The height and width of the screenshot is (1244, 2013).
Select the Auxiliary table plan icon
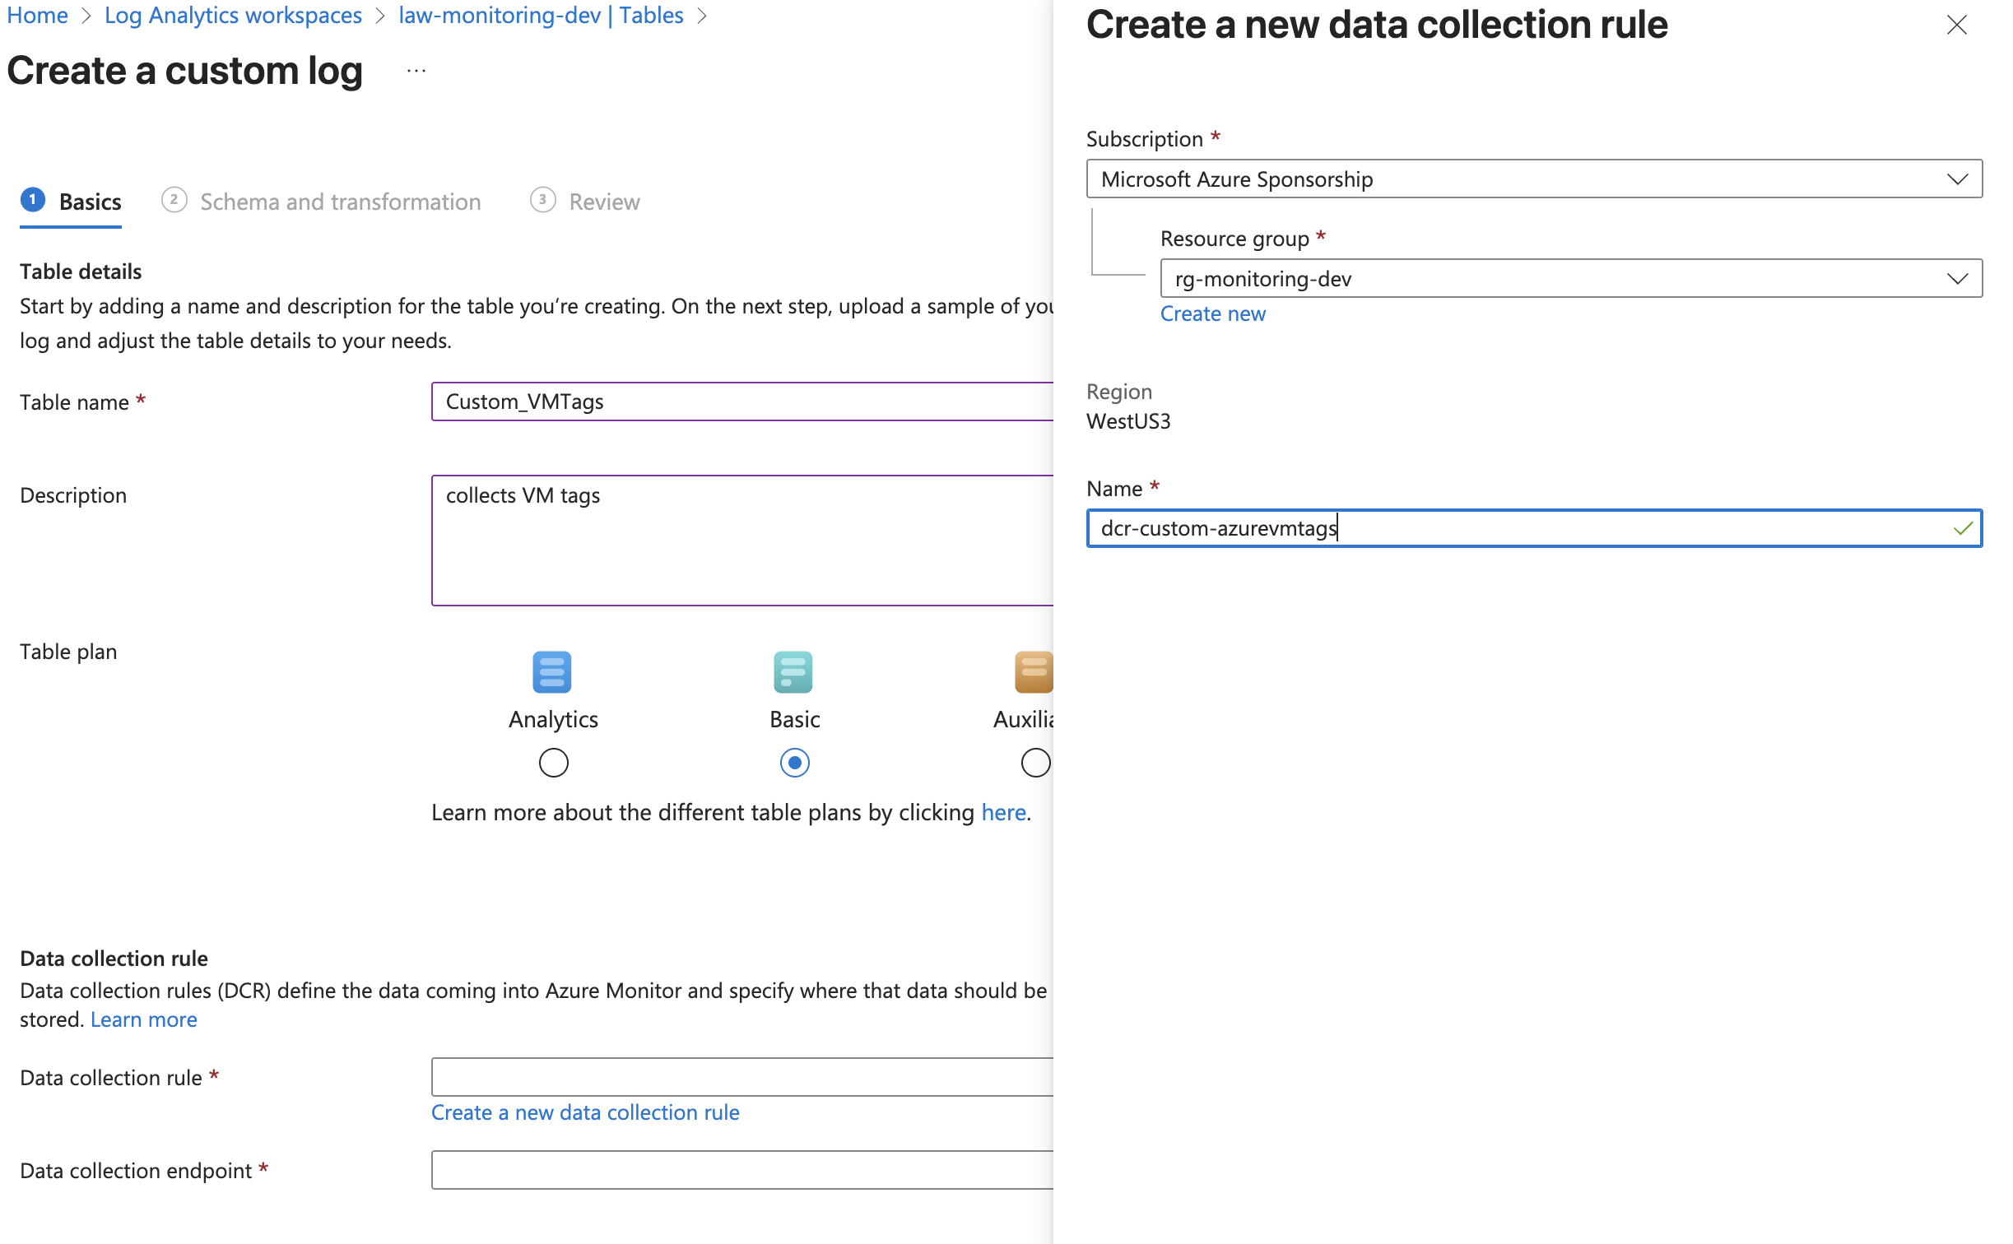tap(1033, 672)
